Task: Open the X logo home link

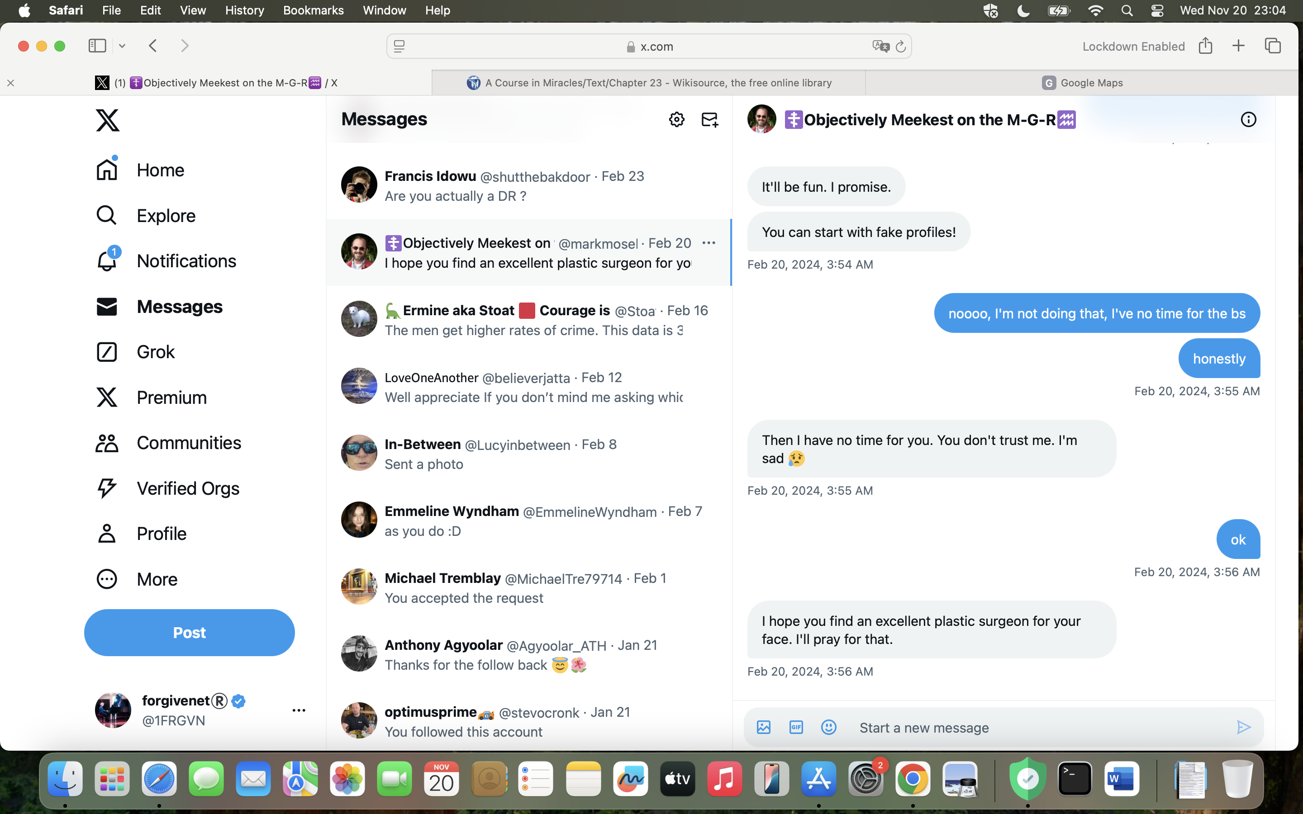Action: point(108,120)
